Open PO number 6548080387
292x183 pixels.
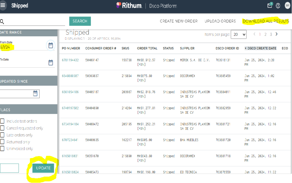(70, 76)
